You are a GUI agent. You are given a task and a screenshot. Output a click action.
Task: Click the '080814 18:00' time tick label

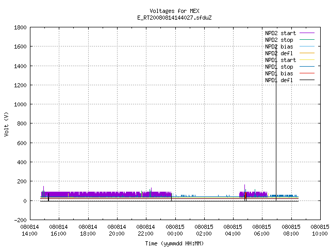tap(88, 230)
